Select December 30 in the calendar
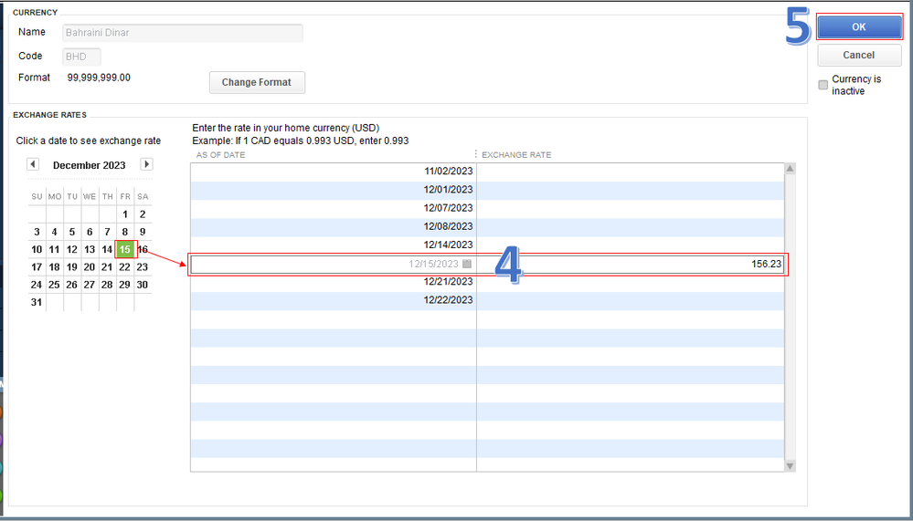Viewport: 913px width, 521px height. [x=143, y=285]
